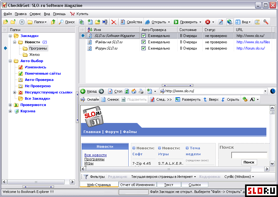Click the add new folder toolbar icon
This screenshot has height=197, width=278.
[x=98, y=22]
